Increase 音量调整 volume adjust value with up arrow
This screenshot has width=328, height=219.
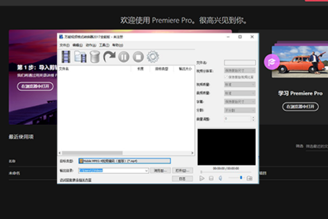[x=253, y=117]
